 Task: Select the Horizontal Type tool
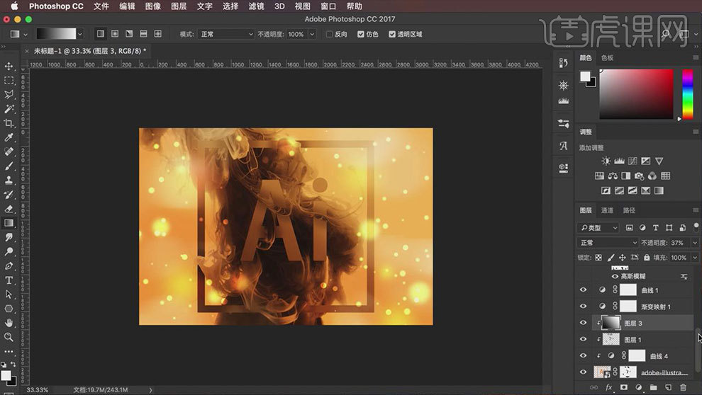(9, 280)
